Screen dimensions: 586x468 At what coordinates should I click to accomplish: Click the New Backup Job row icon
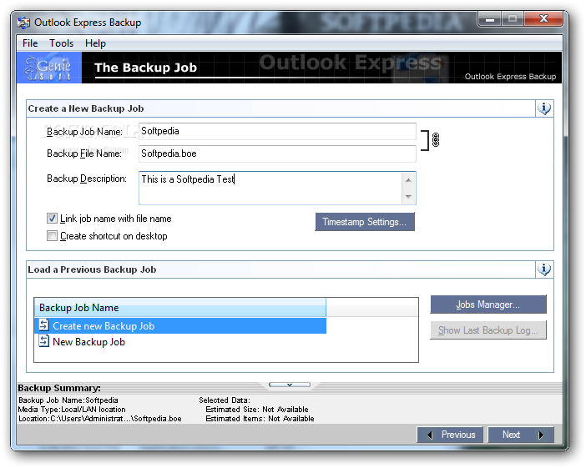[43, 341]
